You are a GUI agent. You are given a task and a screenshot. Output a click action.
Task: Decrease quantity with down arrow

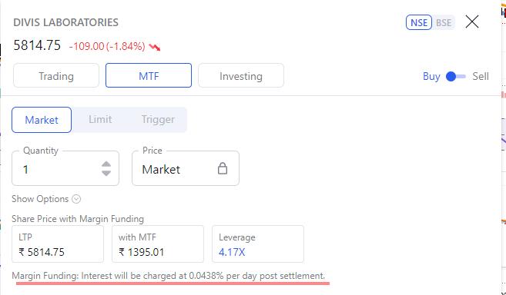click(x=106, y=173)
